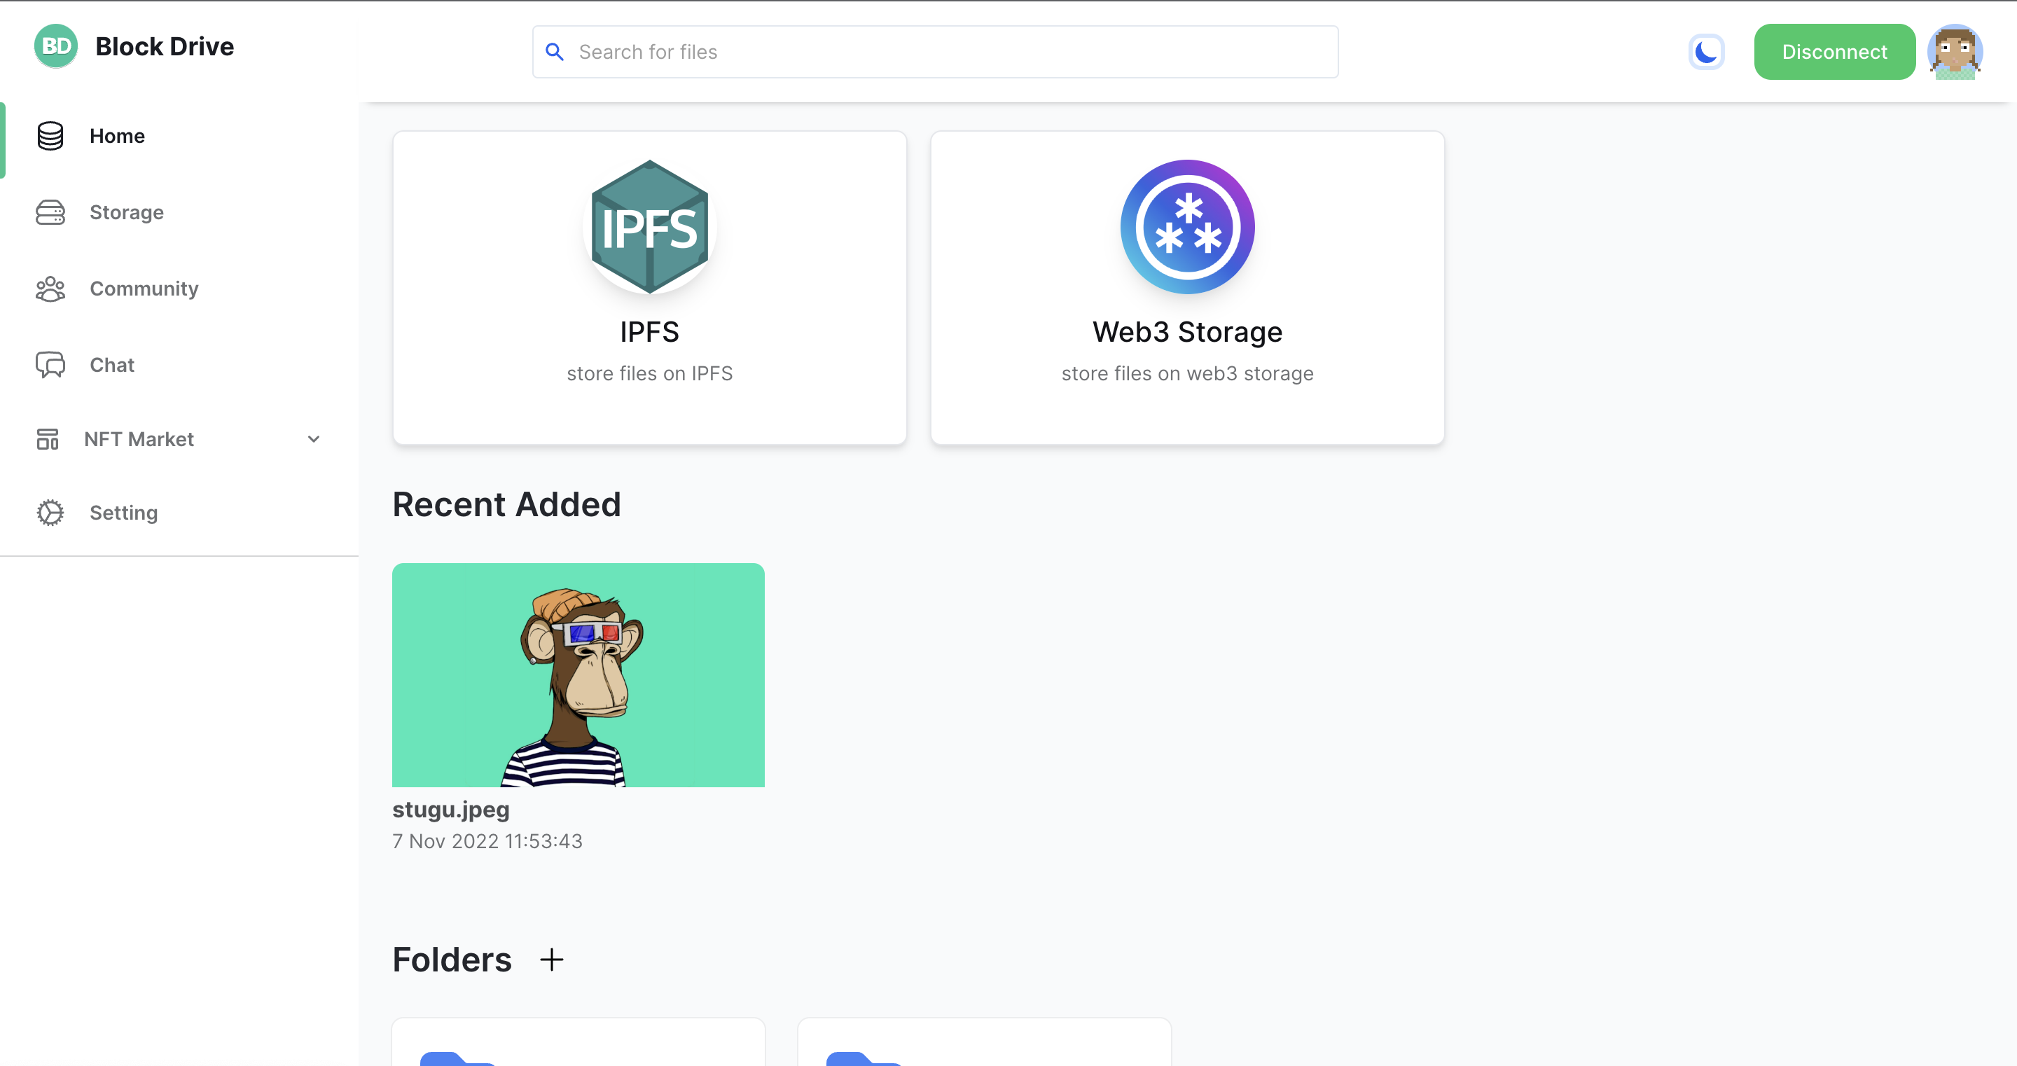Open the Community menu item
This screenshot has height=1066, width=2017.
[x=144, y=289]
